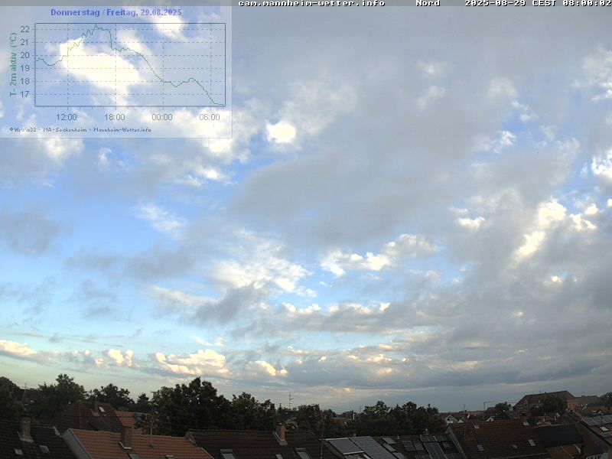Click the timestamp 2025-08-29 CEST 08:00:02
Image resolution: width=612 pixels, height=459 pixels.
pyautogui.click(x=537, y=3)
